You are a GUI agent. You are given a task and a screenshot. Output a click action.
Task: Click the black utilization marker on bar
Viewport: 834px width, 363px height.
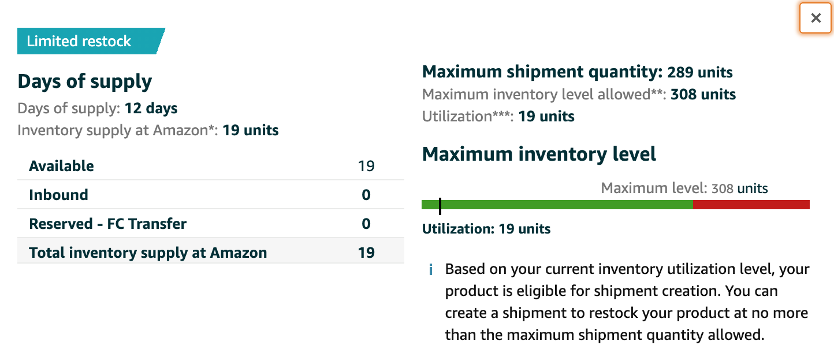click(x=440, y=204)
